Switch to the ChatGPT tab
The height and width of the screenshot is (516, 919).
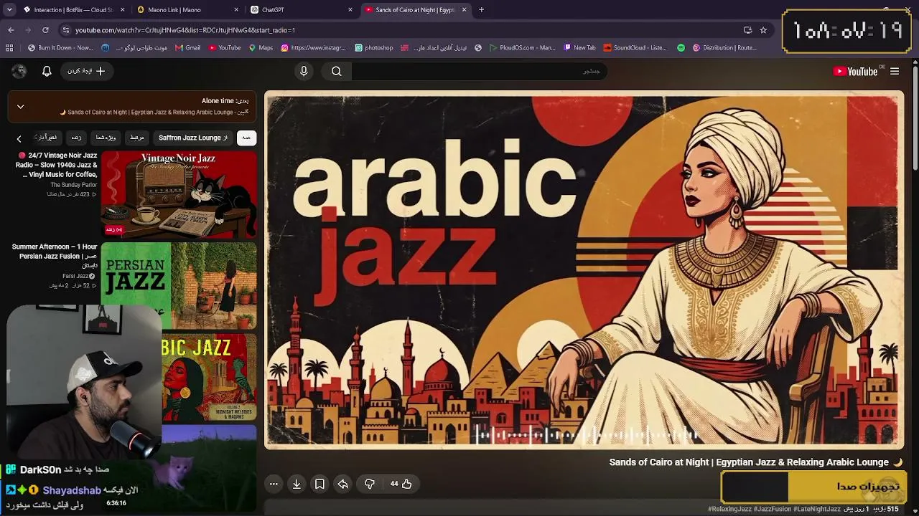click(x=301, y=10)
